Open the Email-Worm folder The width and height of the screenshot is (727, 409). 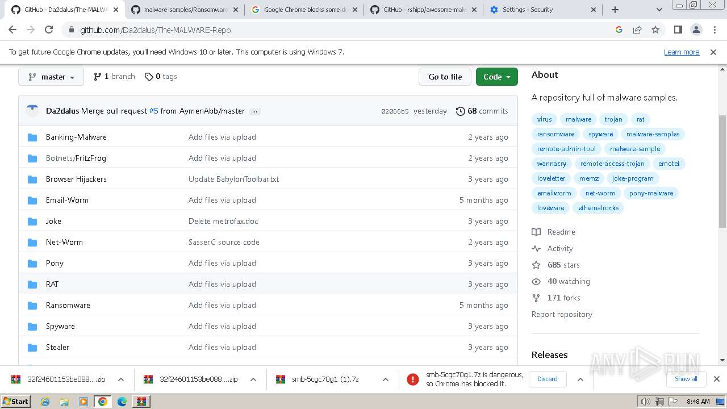click(67, 200)
